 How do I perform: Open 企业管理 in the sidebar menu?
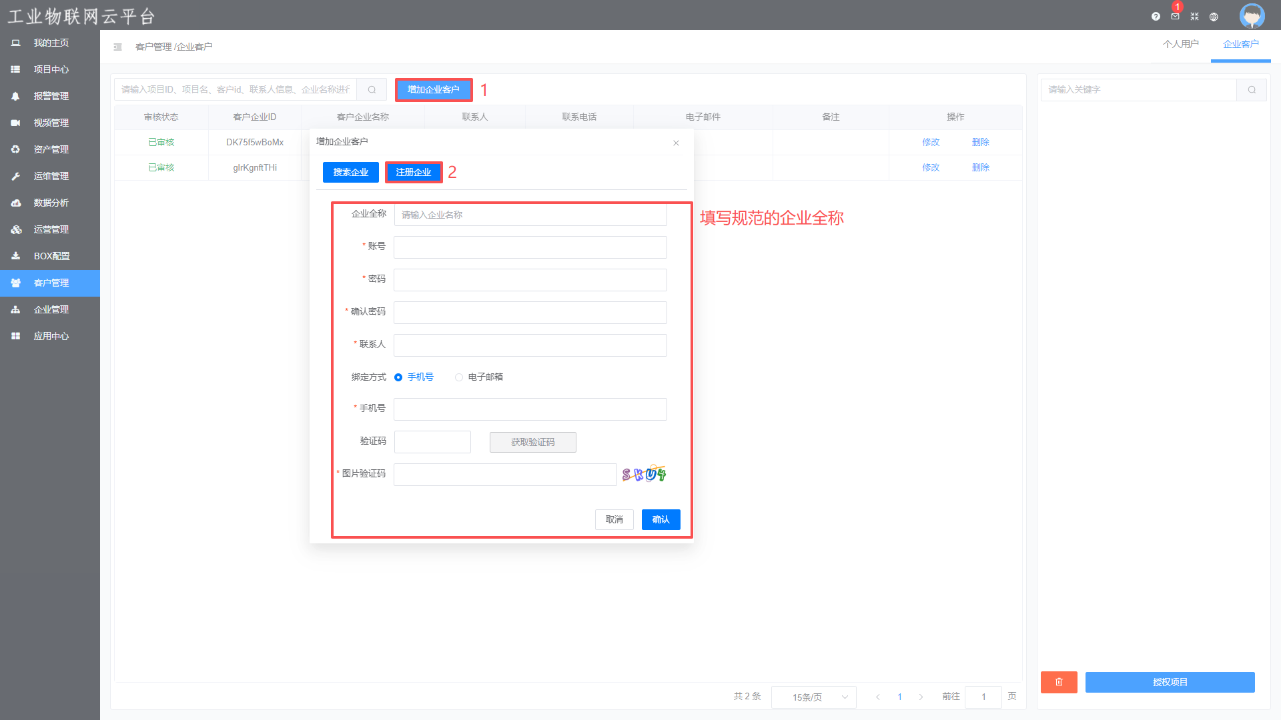point(51,309)
